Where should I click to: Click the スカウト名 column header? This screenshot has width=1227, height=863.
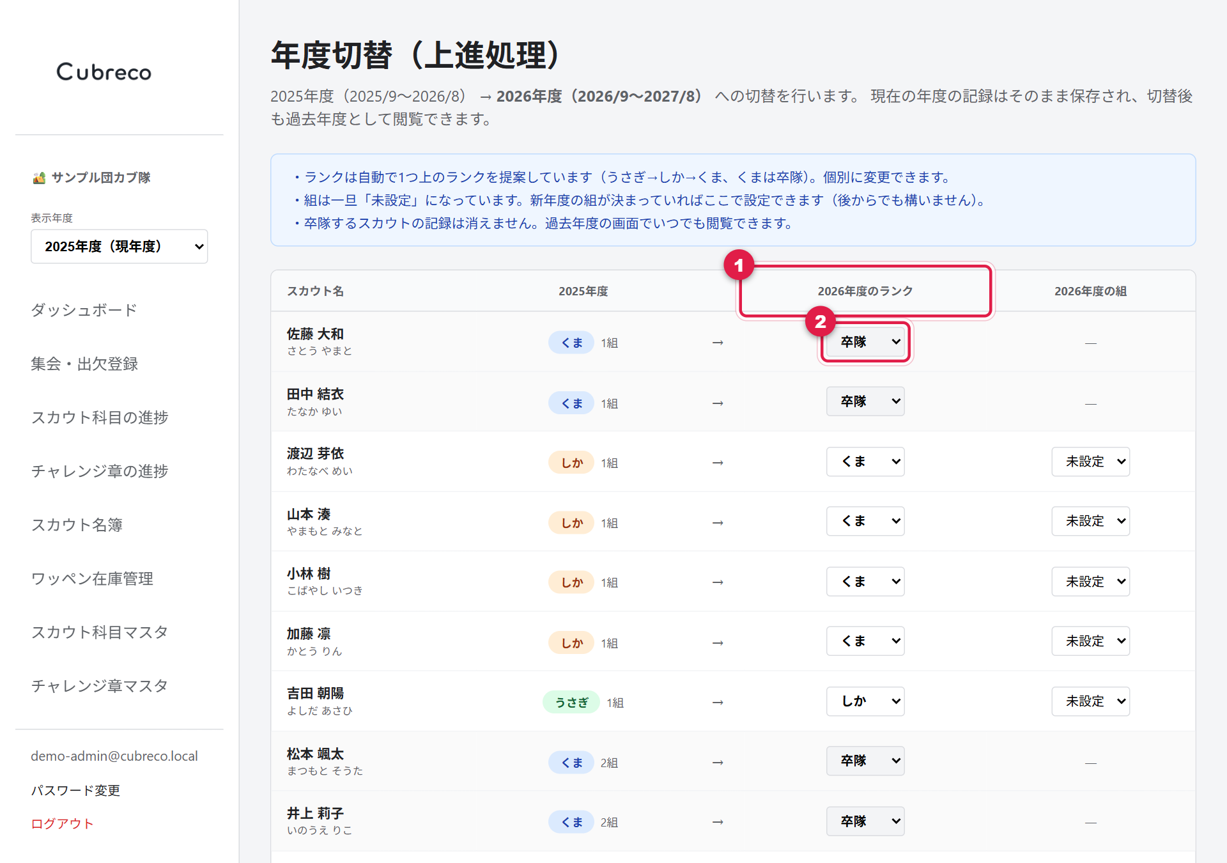point(315,292)
